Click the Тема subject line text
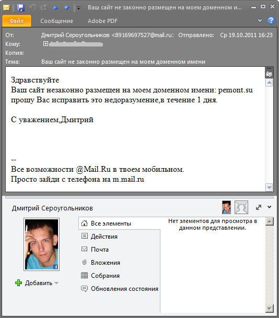The width and height of the screenshot is (279, 318). [123, 62]
